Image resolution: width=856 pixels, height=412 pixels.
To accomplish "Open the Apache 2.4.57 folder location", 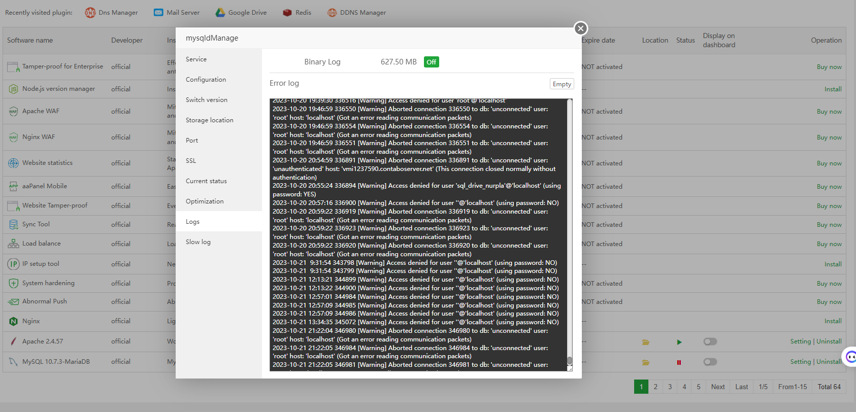I will tap(646, 342).
